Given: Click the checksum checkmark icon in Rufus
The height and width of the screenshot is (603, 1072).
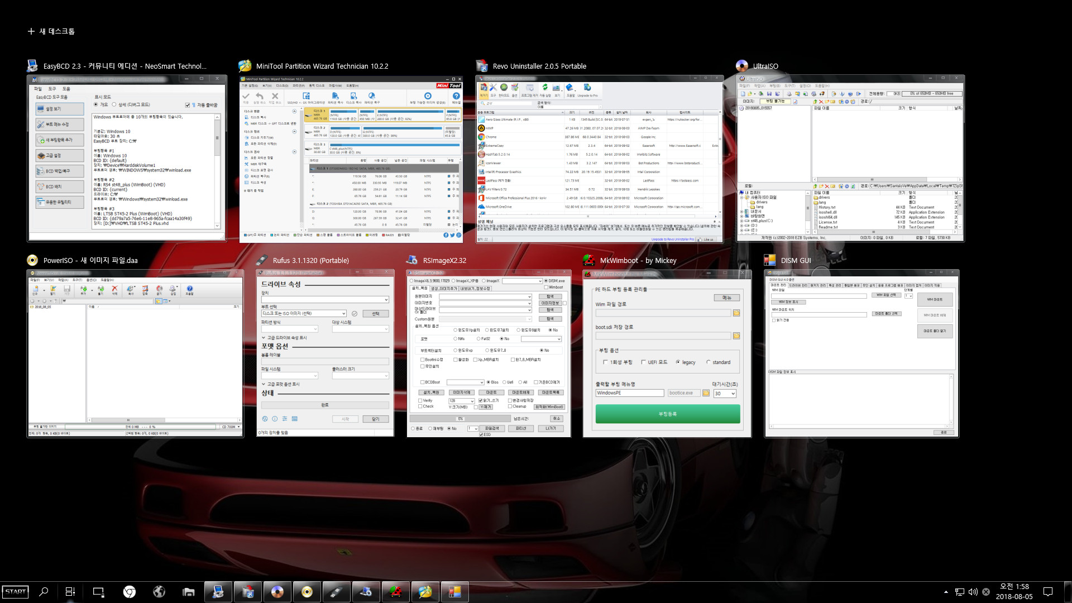Looking at the screenshot, I should 355,314.
